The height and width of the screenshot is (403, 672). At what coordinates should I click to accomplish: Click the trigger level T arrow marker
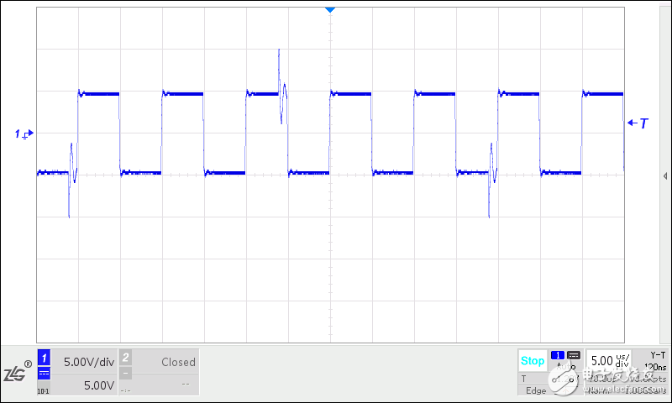coord(638,123)
